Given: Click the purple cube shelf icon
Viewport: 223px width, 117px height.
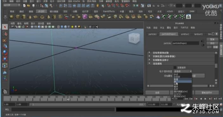Looking at the screenshot, I should [x=85, y=17].
